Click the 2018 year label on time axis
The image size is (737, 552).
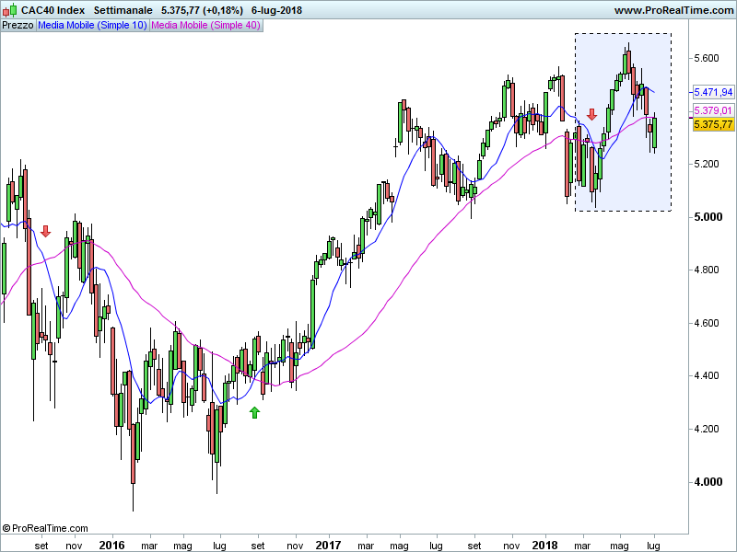pyautogui.click(x=544, y=545)
